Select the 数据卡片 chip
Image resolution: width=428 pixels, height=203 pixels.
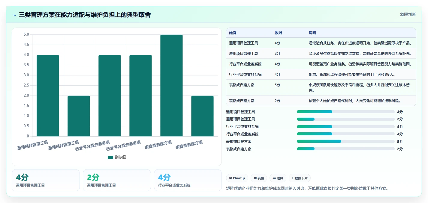[300, 178]
